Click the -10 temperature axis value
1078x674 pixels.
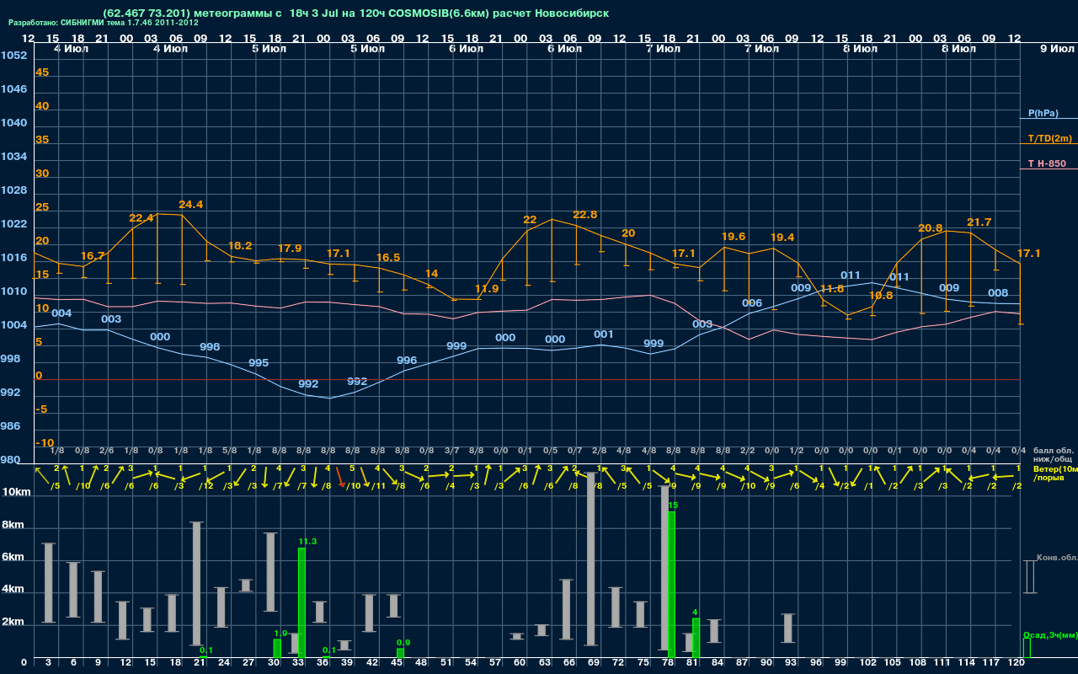[x=45, y=443]
